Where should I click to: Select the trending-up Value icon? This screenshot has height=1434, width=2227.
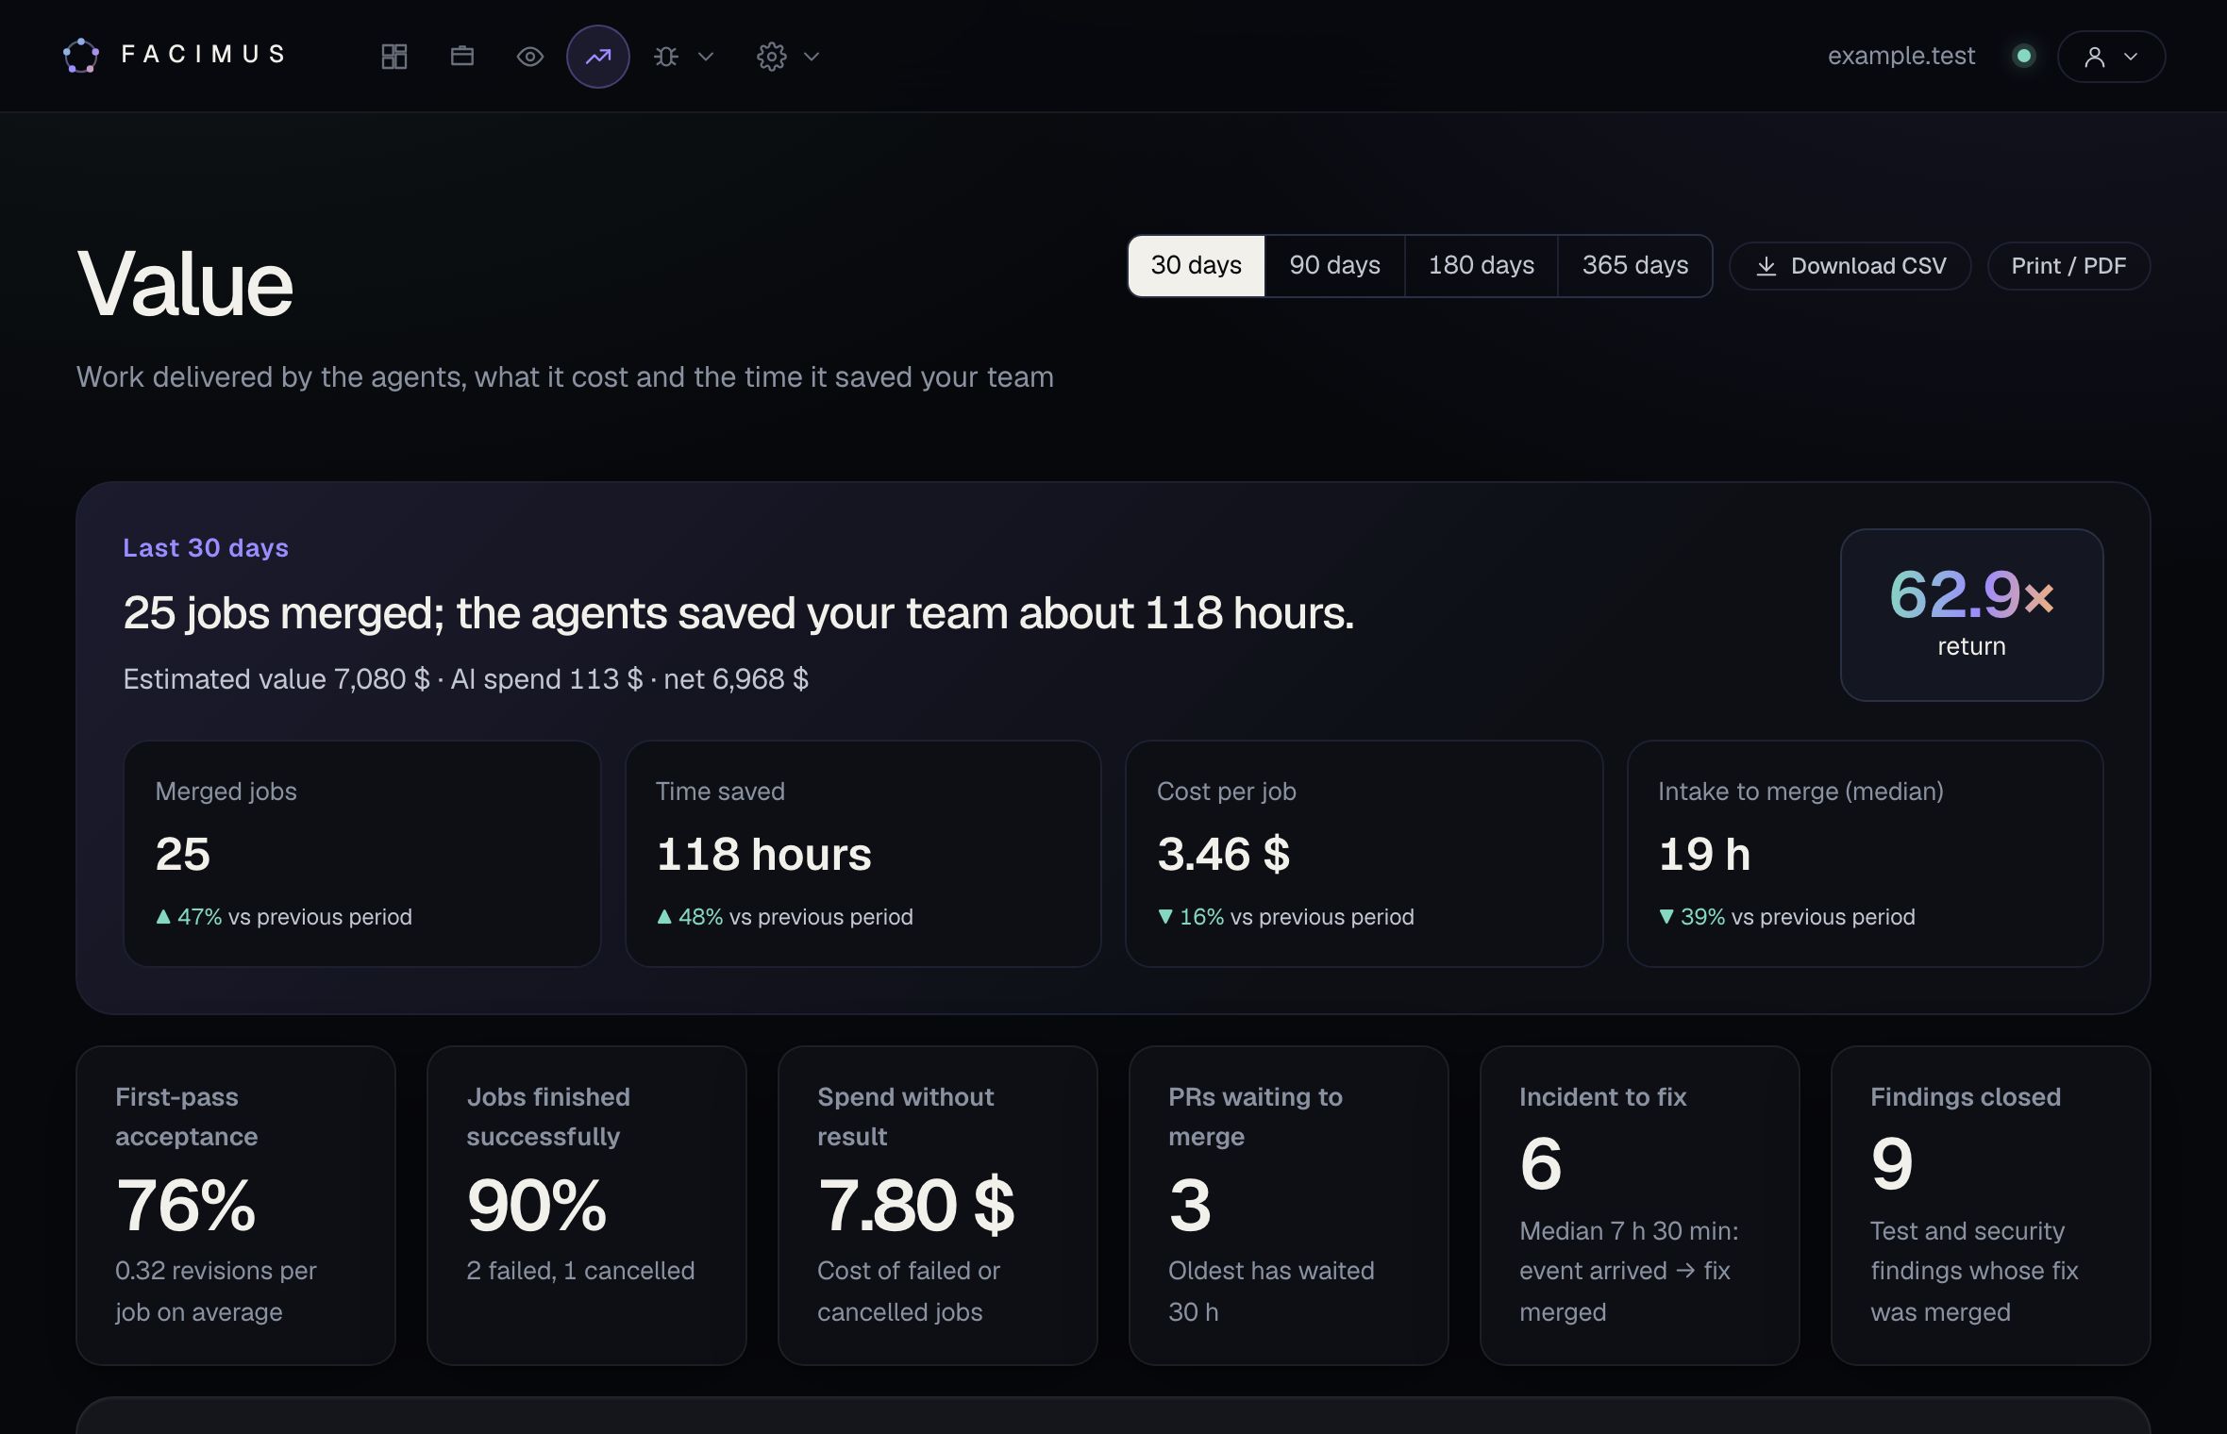coord(598,57)
